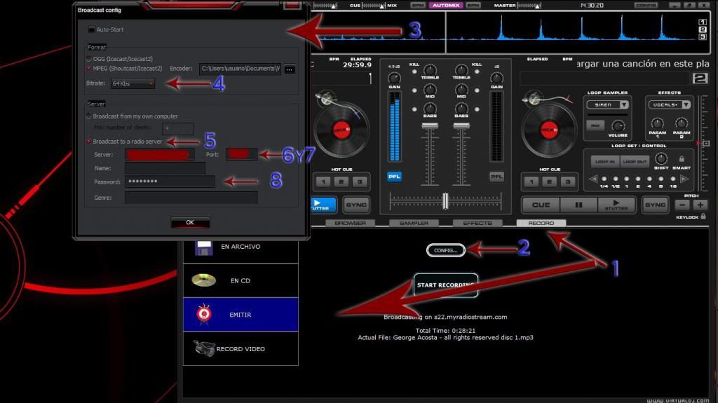Open the Loop Sampler SIREN dropdown
The height and width of the screenshot is (403, 718).
(607, 105)
